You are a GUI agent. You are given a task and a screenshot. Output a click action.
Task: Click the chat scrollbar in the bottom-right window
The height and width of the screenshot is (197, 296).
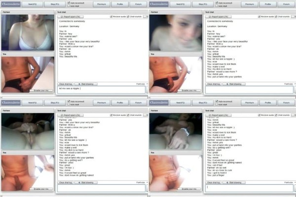[x=294, y=148]
